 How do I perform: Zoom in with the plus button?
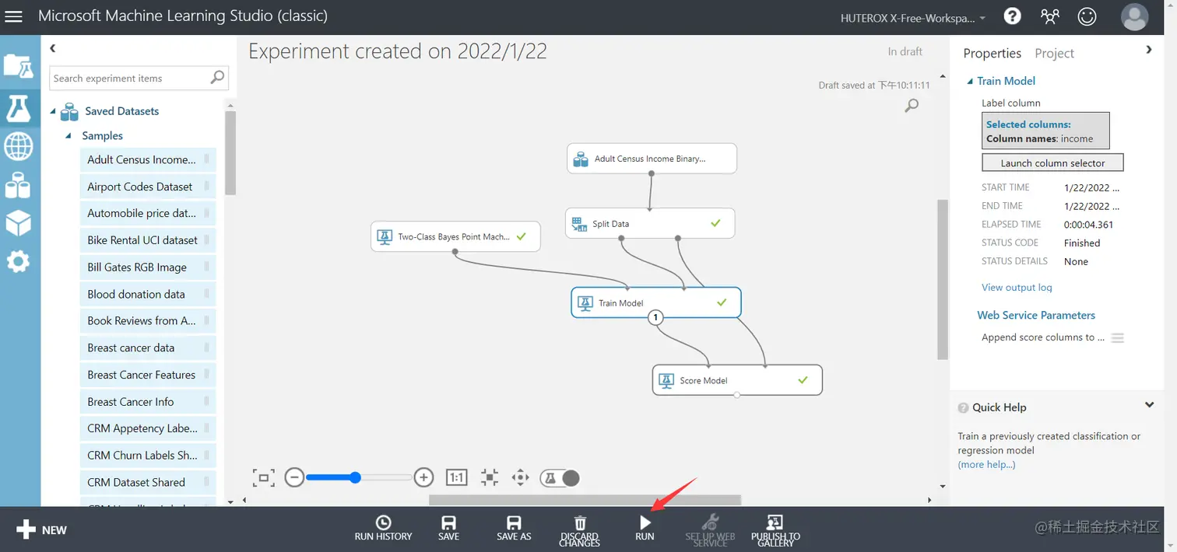tap(423, 477)
